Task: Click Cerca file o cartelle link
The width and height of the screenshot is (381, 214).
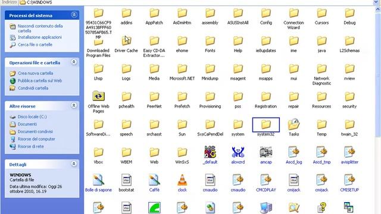Action: pyautogui.click(x=35, y=45)
